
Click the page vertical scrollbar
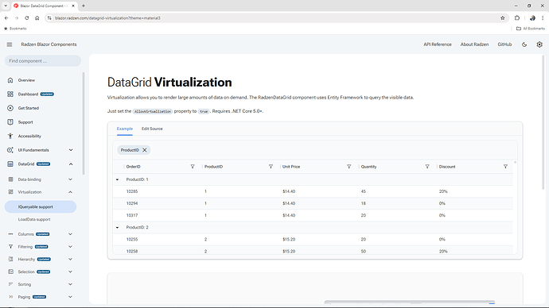click(543, 122)
